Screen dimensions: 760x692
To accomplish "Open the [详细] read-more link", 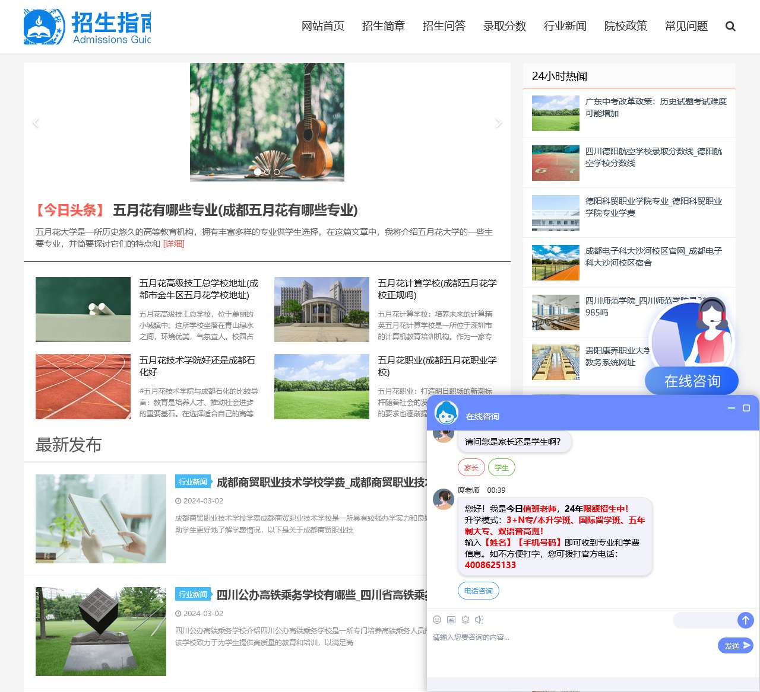I will (174, 243).
